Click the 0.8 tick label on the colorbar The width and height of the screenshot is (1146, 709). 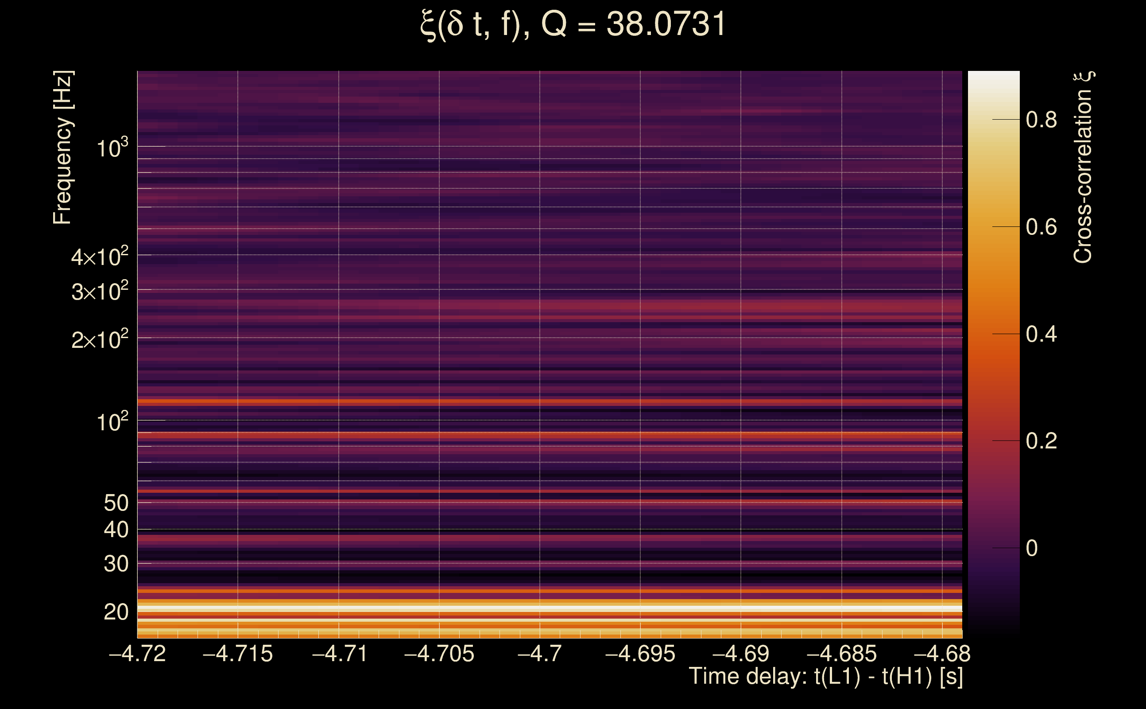coord(1041,120)
